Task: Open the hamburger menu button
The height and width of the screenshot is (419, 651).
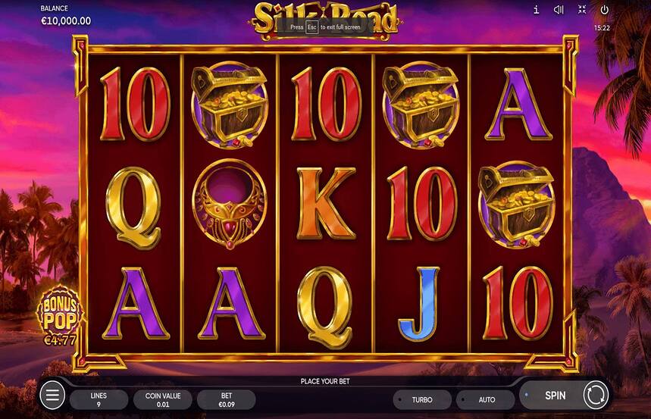Action: coord(52,396)
